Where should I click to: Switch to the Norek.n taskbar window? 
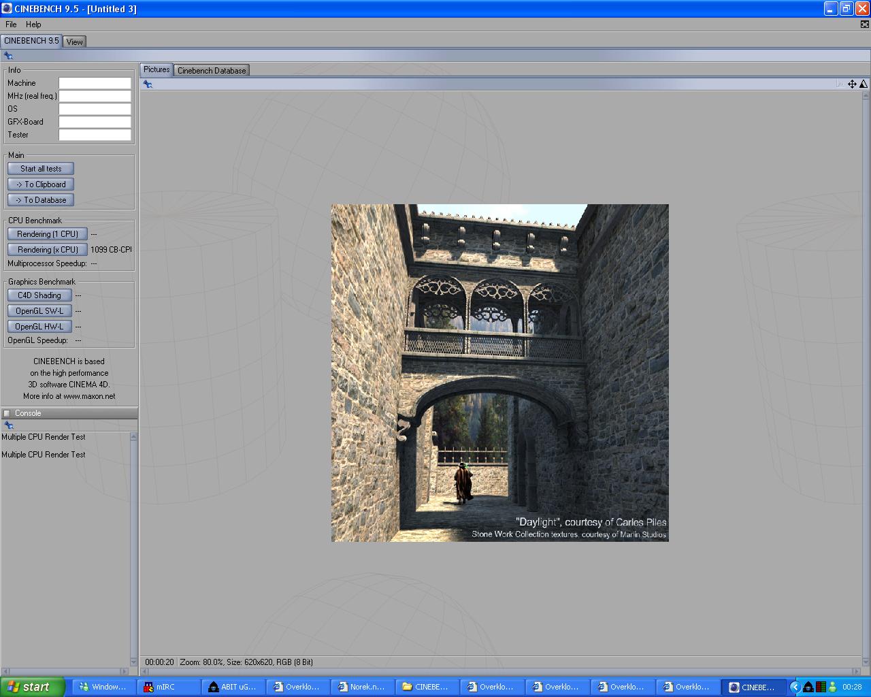click(x=363, y=687)
